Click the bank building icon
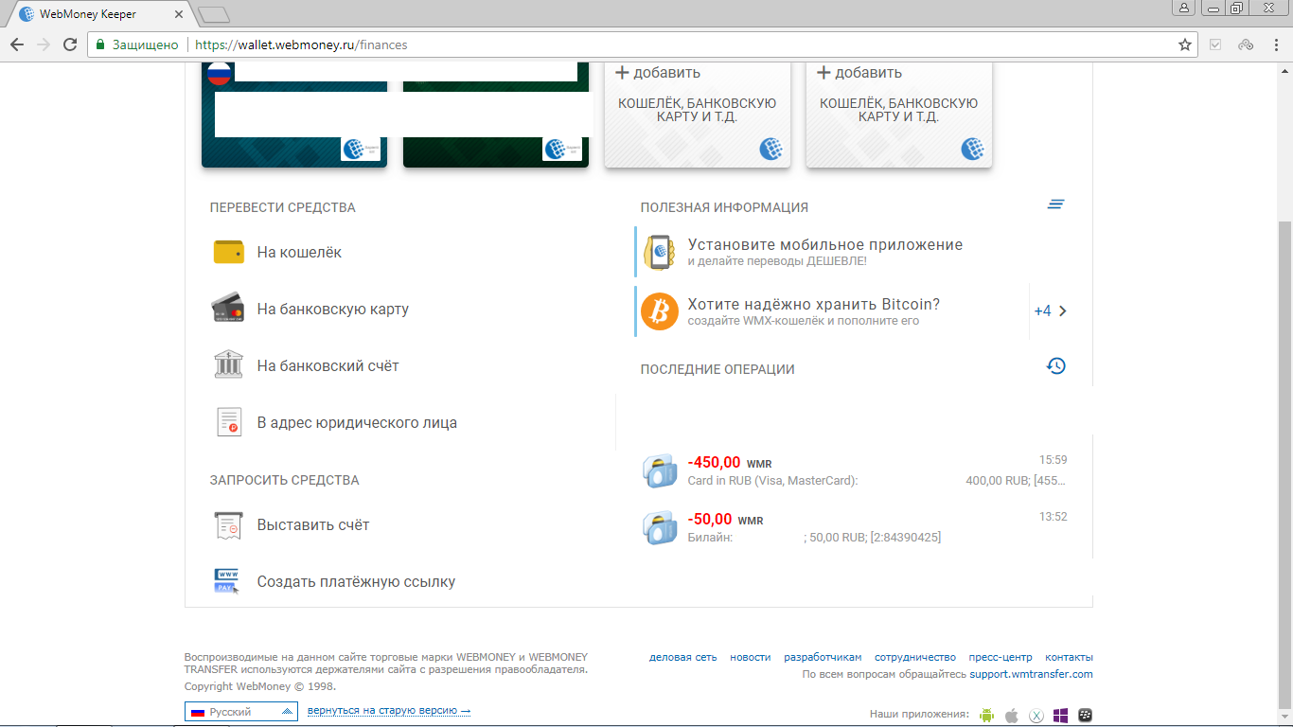1293x727 pixels. click(229, 365)
